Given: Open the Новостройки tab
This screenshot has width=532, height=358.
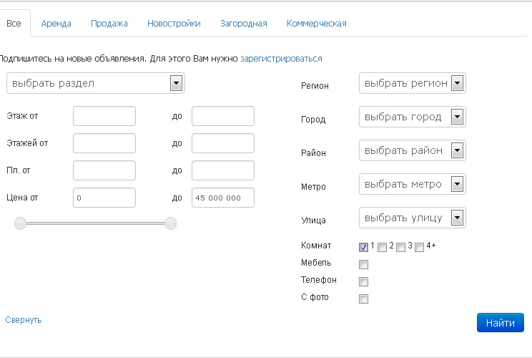Looking at the screenshot, I should [x=174, y=24].
